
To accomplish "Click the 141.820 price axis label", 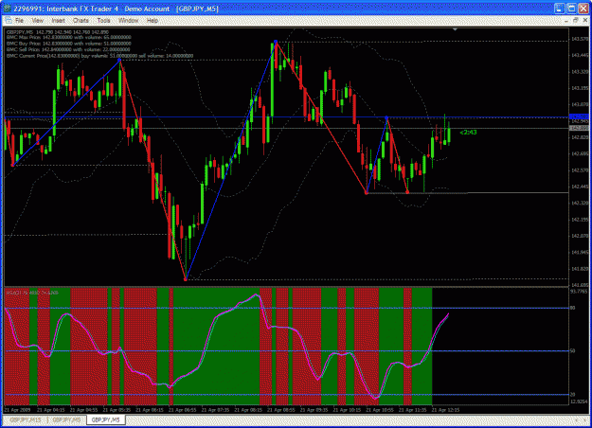I will coord(580,269).
